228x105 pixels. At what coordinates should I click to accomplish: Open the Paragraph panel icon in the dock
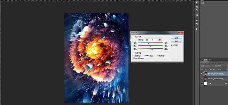pyautogui.click(x=197, y=24)
